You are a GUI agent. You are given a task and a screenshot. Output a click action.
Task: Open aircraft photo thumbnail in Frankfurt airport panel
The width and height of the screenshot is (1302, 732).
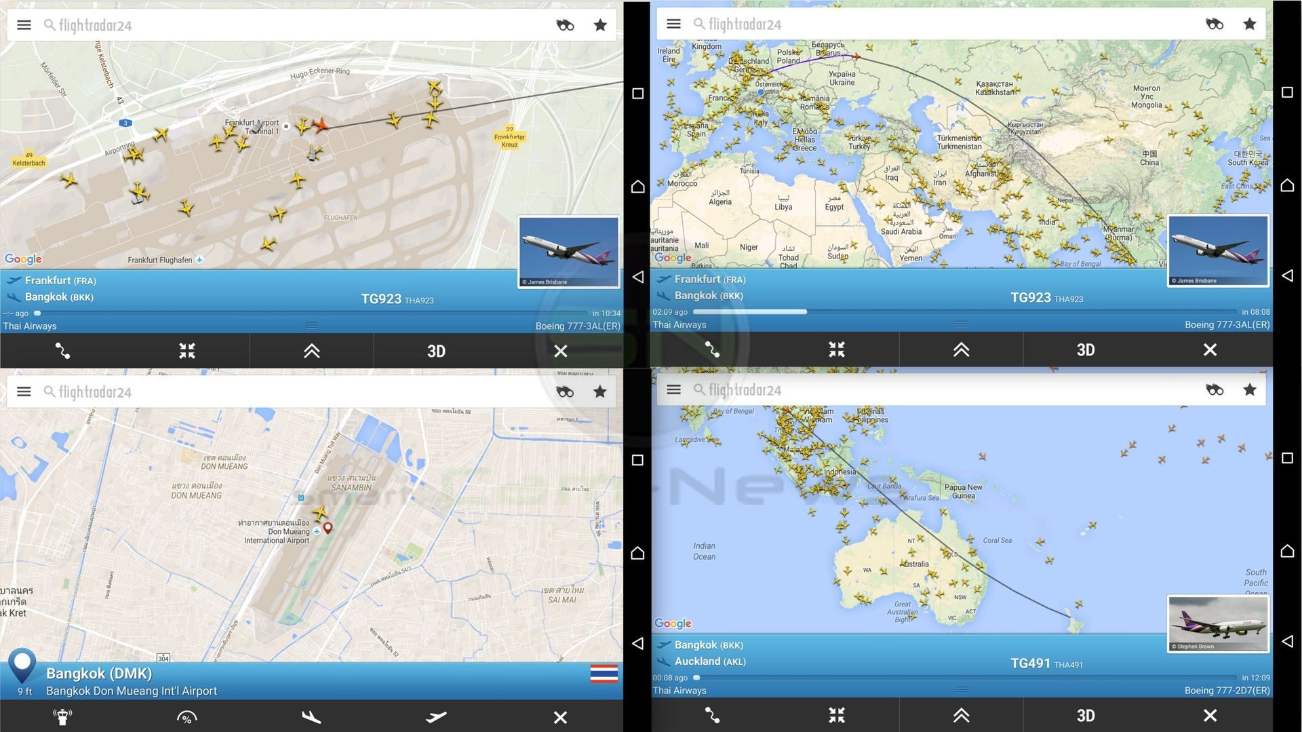pos(569,252)
